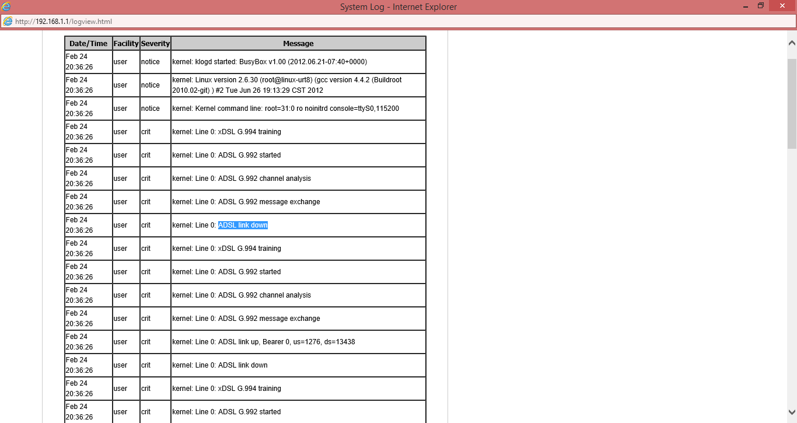Image resolution: width=797 pixels, height=423 pixels.
Task: Click the Date/Time column header
Action: pos(89,43)
